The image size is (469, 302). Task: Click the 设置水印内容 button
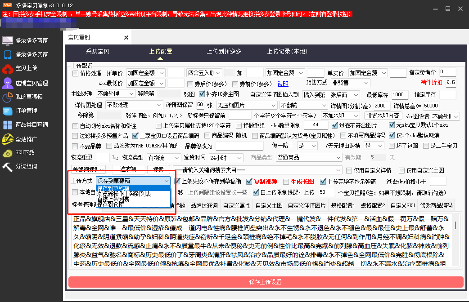(x=383, y=115)
